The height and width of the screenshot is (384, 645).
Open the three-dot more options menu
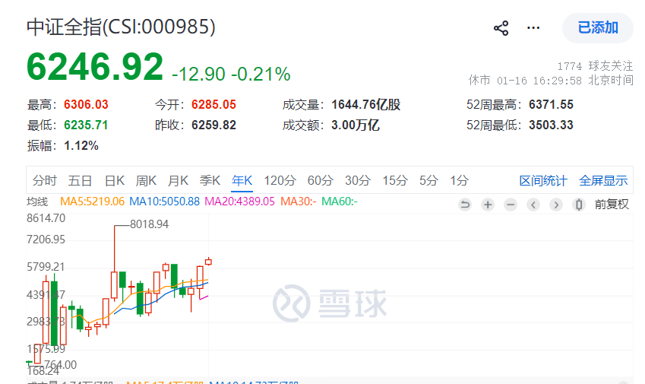click(x=533, y=28)
